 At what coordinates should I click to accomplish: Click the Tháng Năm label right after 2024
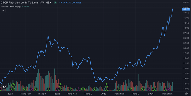[167, 94]
